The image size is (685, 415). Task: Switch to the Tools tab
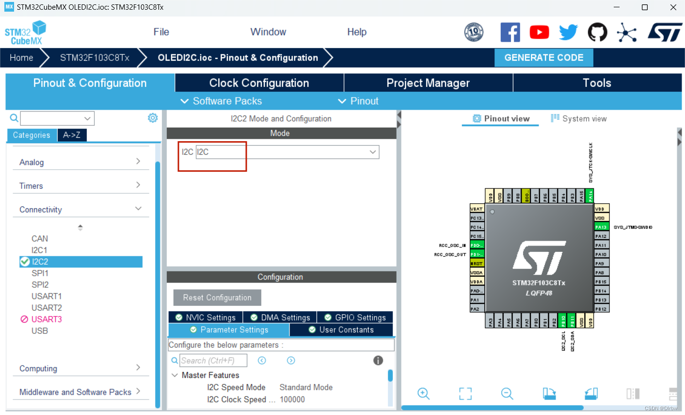pos(597,83)
